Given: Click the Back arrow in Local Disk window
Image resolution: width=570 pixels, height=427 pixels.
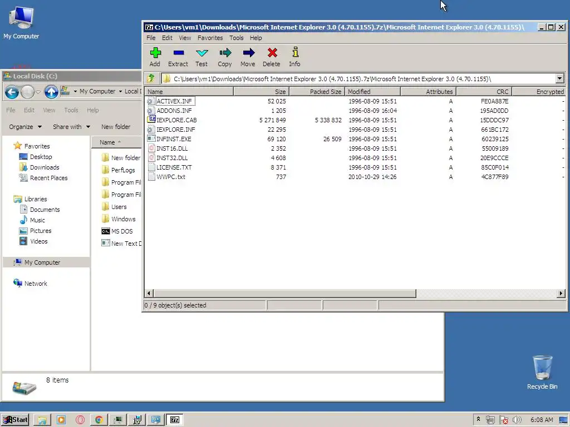Looking at the screenshot, I should (12, 92).
